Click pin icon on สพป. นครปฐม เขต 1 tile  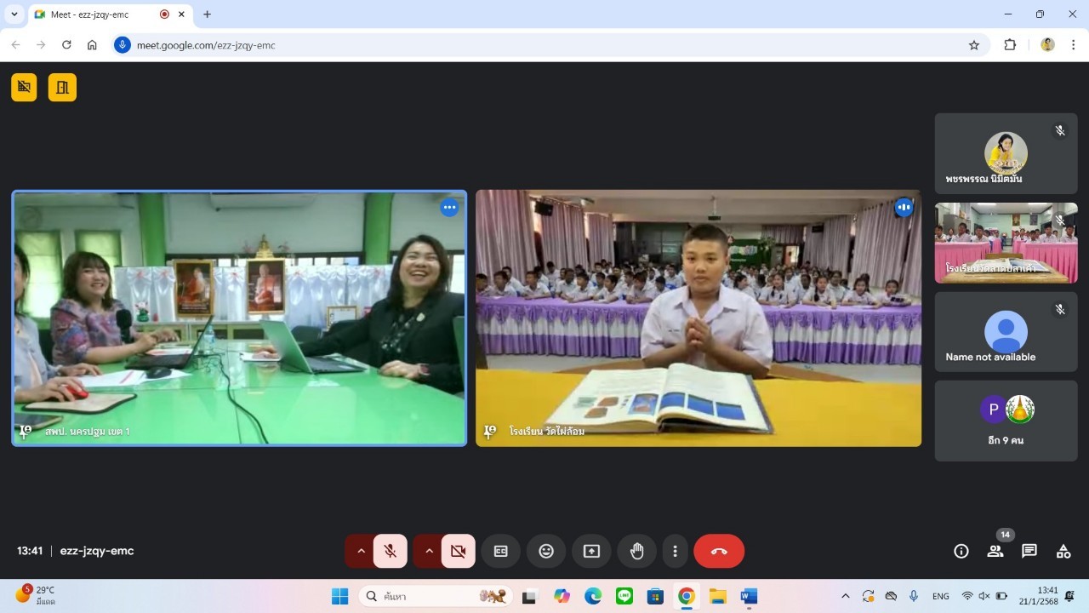click(26, 432)
